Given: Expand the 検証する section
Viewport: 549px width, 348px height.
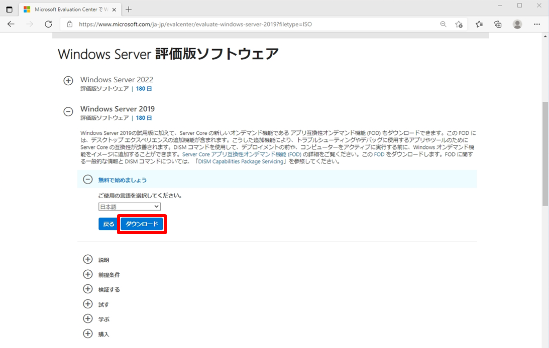Looking at the screenshot, I should [88, 289].
